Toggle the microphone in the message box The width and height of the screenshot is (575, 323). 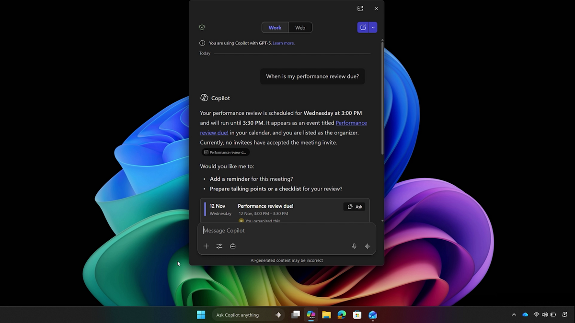(x=354, y=246)
